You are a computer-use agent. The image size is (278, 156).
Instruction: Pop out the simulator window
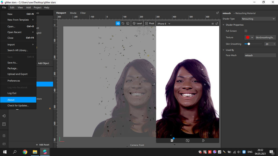point(217,24)
